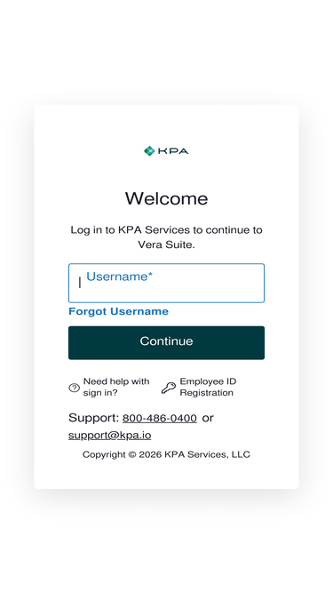Open Need help with sign in?
The image size is (333, 593).
[116, 387]
